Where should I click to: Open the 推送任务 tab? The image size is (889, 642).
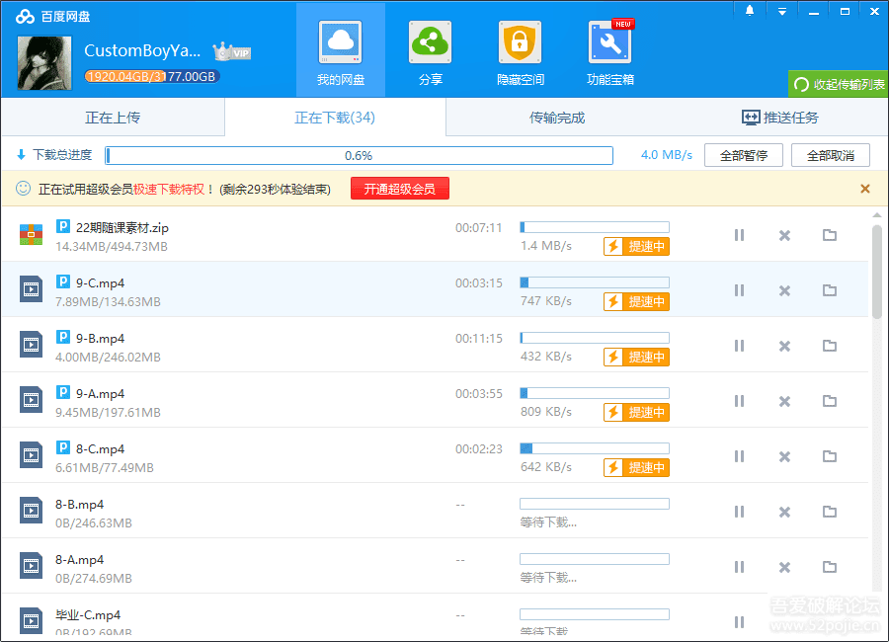point(779,118)
